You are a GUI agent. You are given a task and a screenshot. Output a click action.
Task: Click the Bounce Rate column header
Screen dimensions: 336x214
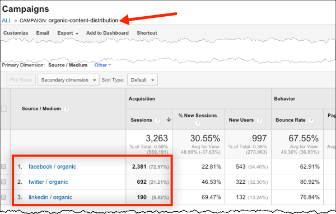[290, 120]
